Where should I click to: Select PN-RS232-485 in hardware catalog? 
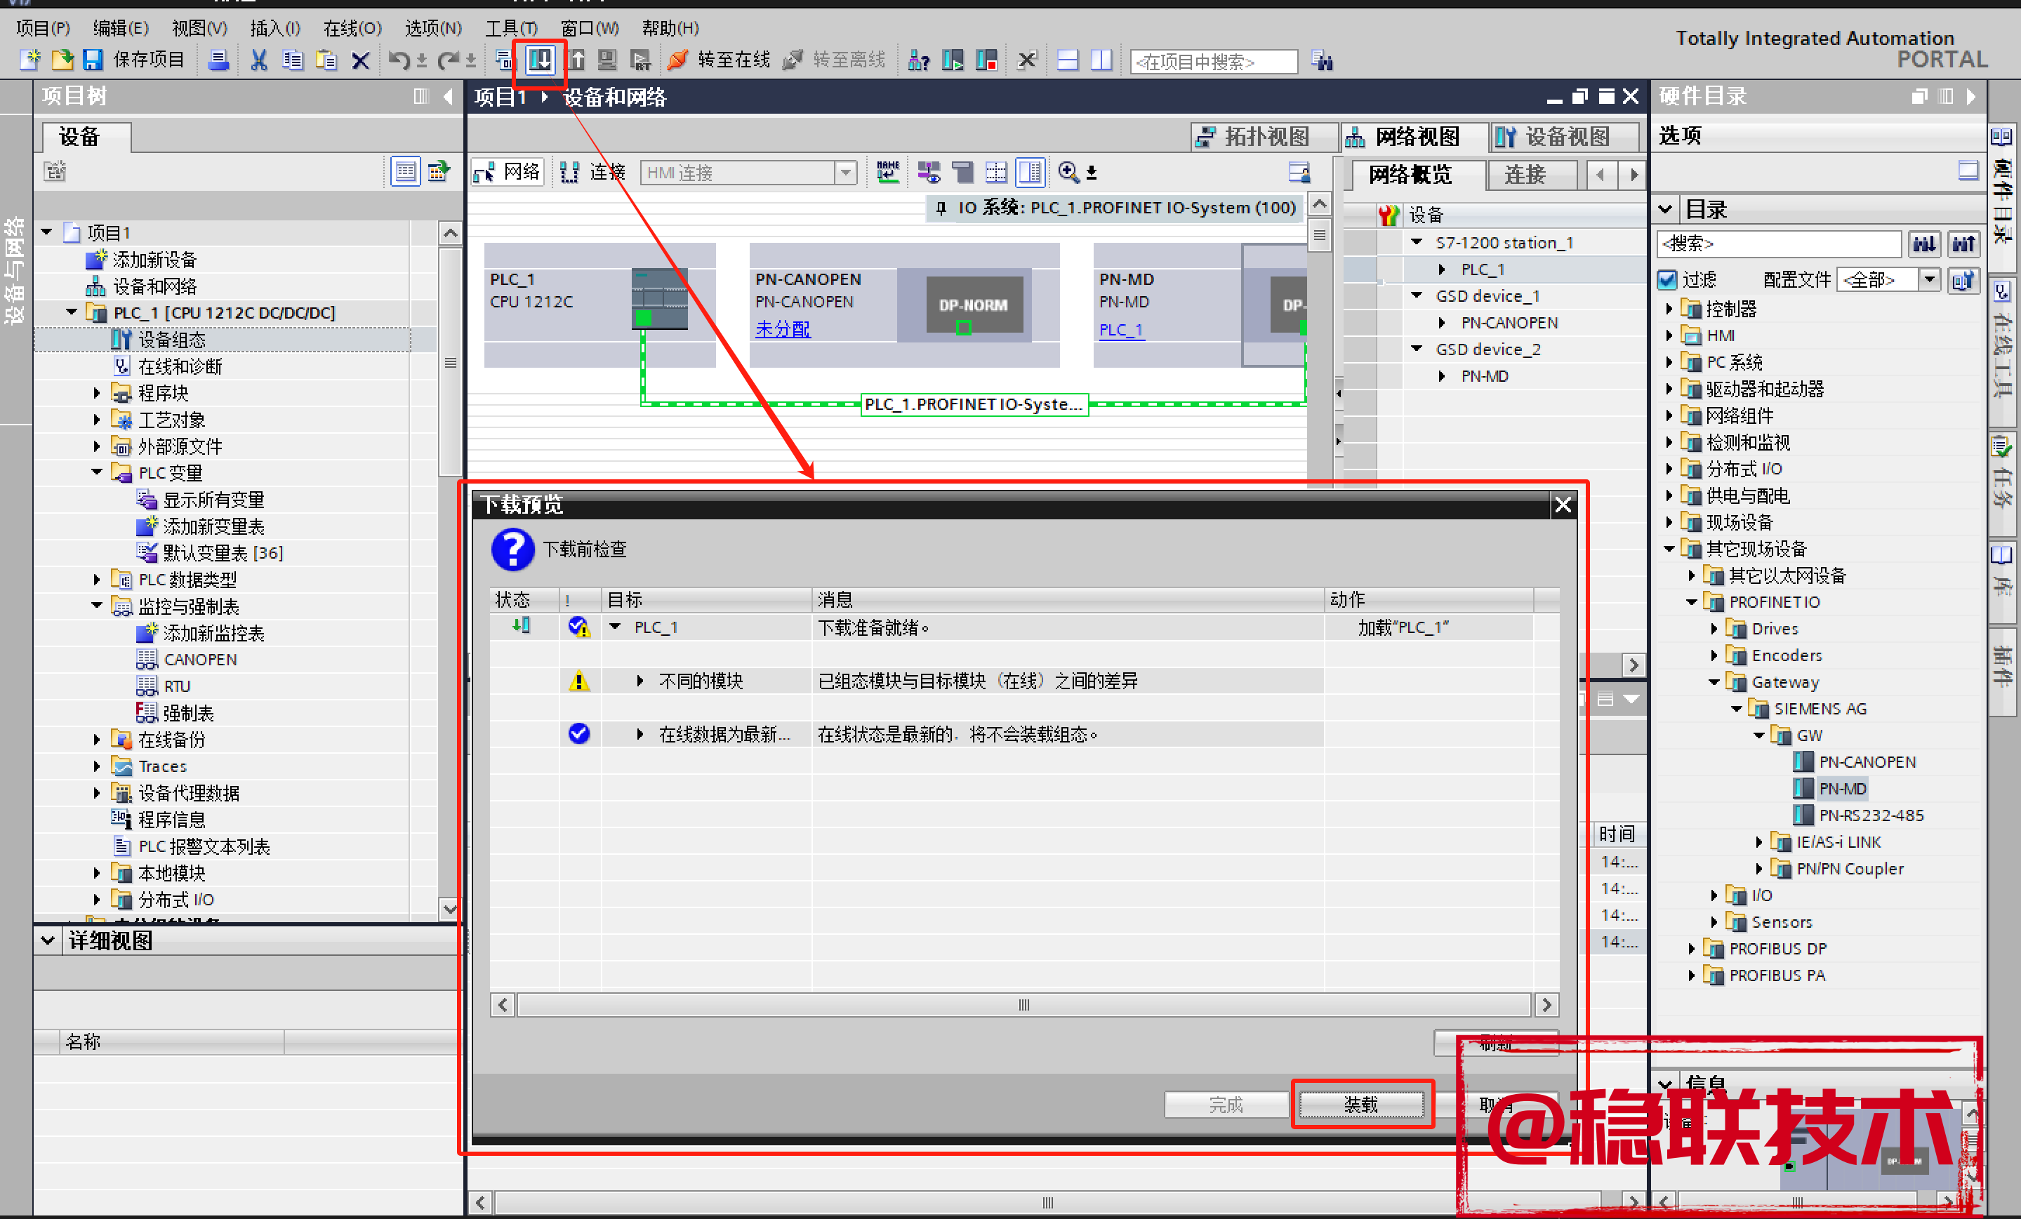[1870, 815]
